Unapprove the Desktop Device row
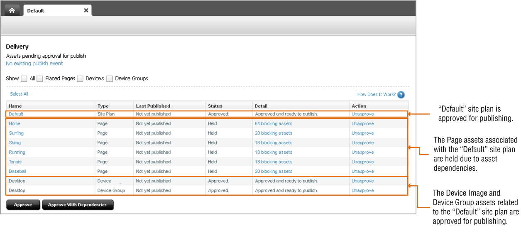 (362, 181)
